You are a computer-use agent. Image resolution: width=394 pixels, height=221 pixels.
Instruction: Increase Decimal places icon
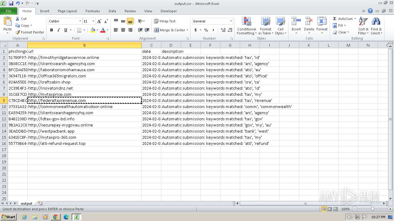coord(223,30)
